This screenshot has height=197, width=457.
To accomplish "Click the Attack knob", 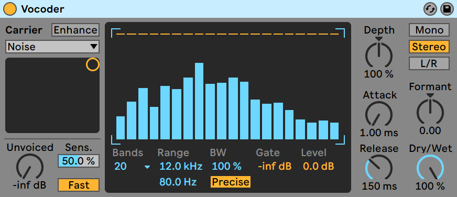I will [378, 115].
